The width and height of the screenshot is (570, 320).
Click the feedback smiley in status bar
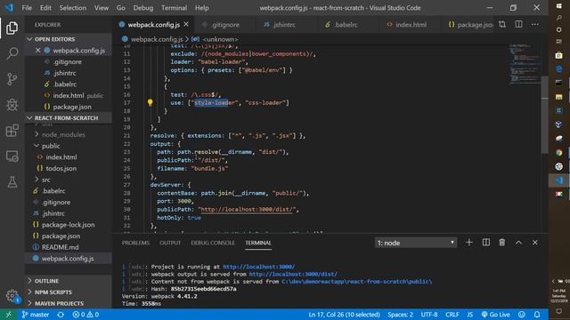522,315
